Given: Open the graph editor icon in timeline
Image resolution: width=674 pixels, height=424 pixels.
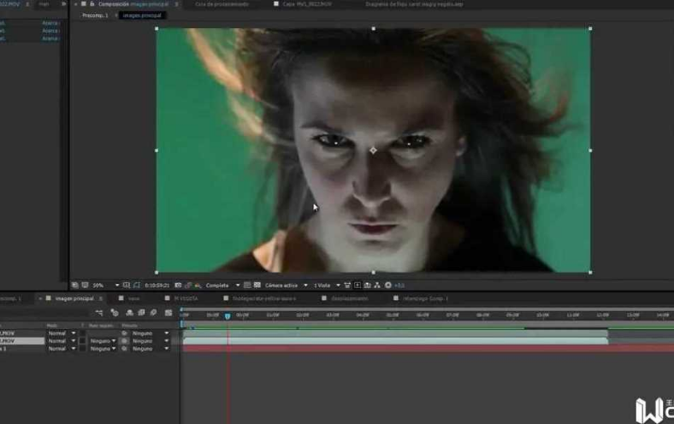Looking at the screenshot, I should (168, 313).
